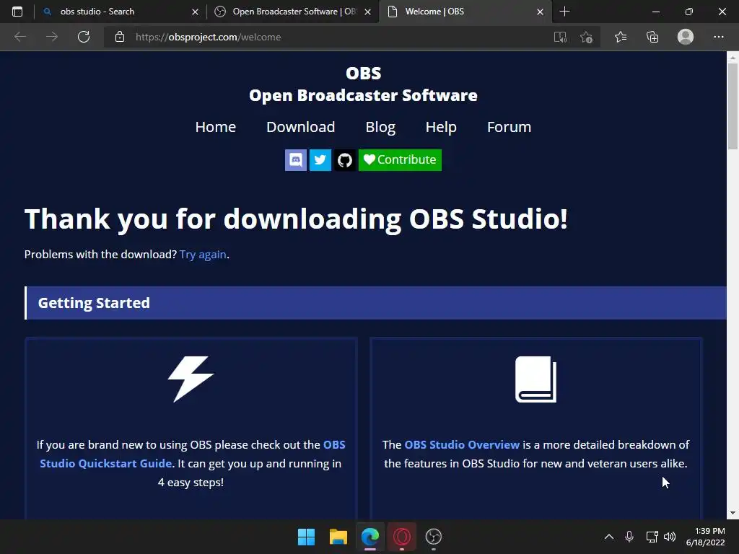Go forward to the next page

[52, 37]
